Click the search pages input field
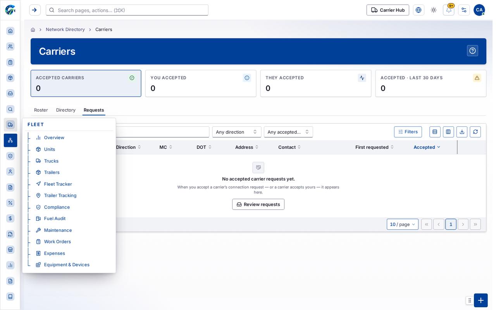496x310 pixels. [127, 10]
